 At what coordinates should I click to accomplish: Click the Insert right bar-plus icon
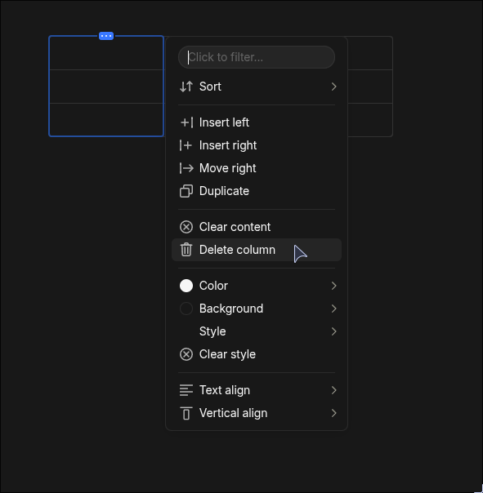[186, 145]
